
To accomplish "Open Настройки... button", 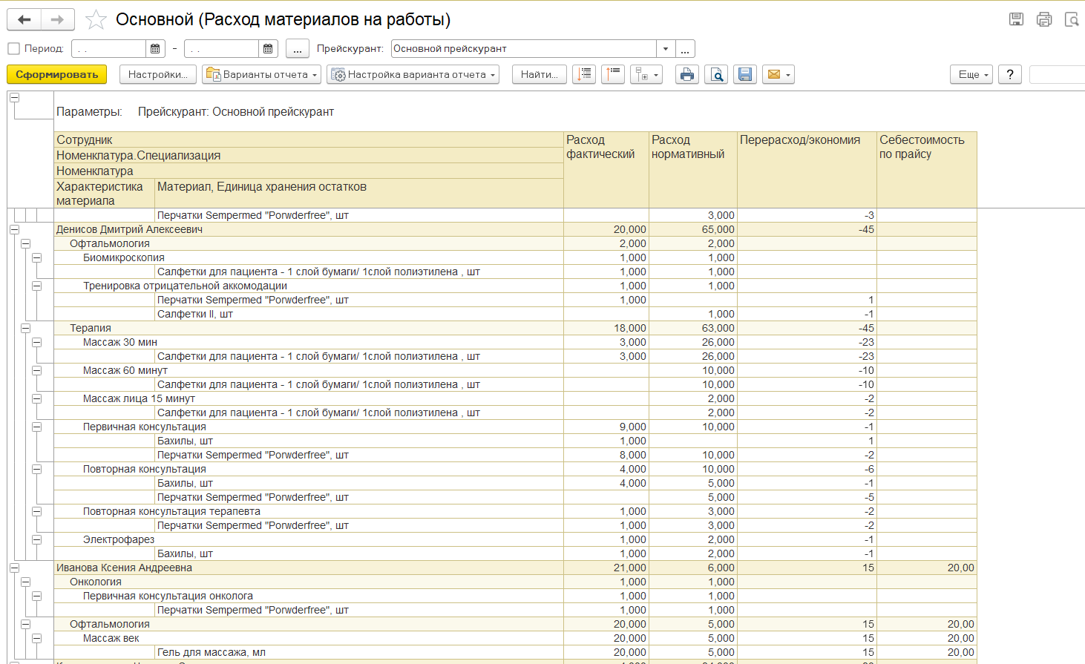I will [x=158, y=74].
